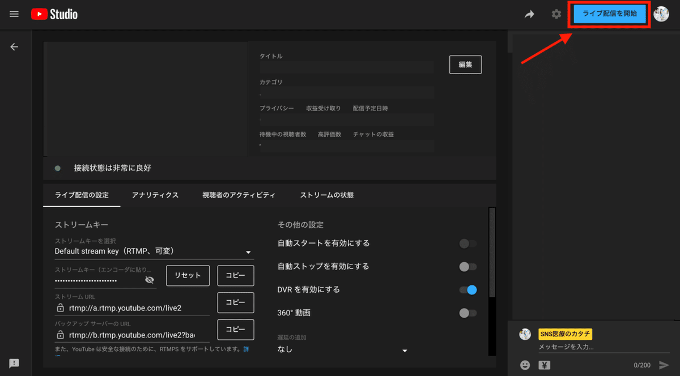The image size is (680, 376).
Task: Open the share stream icon in top bar
Action: (x=529, y=14)
